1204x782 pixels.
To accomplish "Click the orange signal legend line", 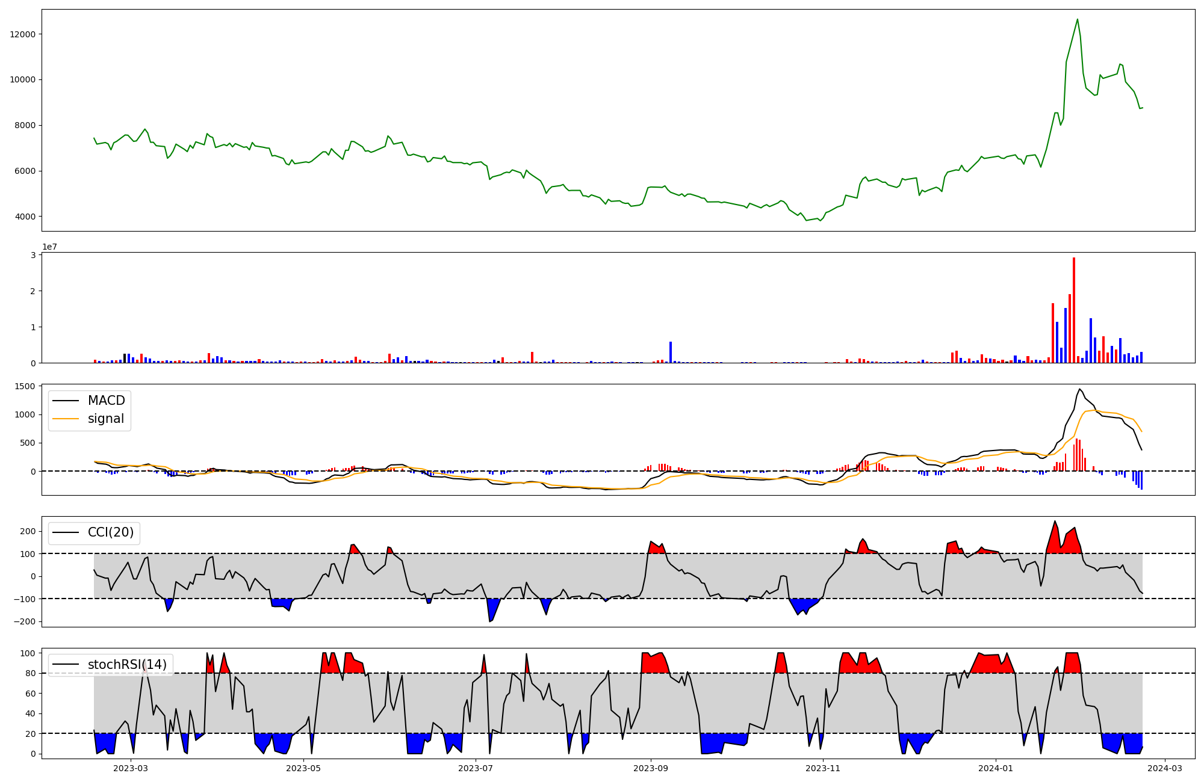I will click(66, 419).
